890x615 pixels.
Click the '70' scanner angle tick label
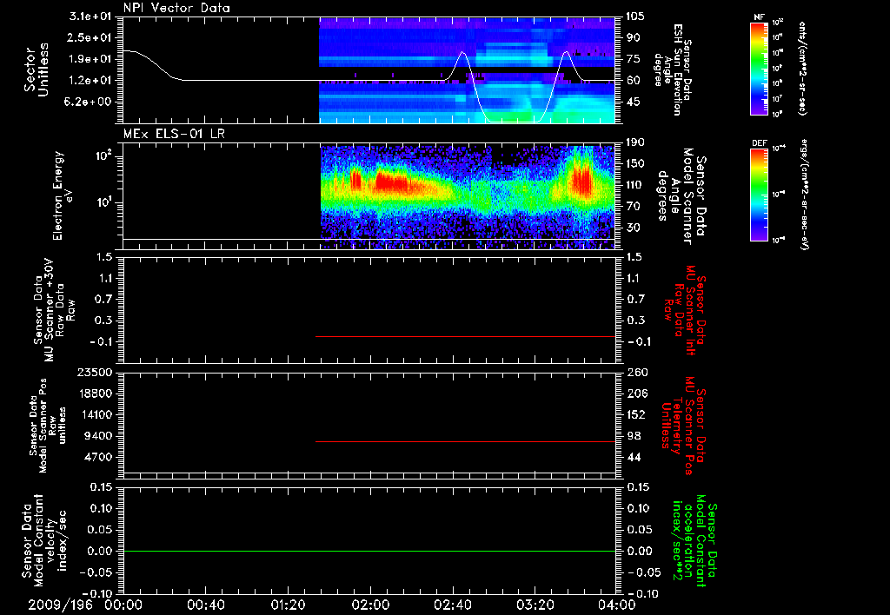point(633,207)
